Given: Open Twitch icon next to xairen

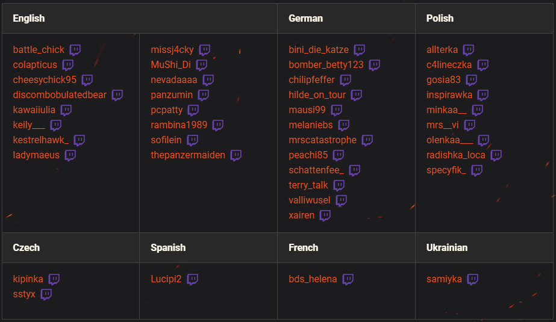Looking at the screenshot, I should tap(325, 215).
